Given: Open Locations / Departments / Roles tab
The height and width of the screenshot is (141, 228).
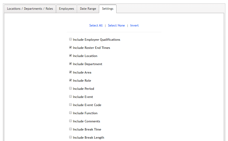Looking at the screenshot, I should click(30, 9).
